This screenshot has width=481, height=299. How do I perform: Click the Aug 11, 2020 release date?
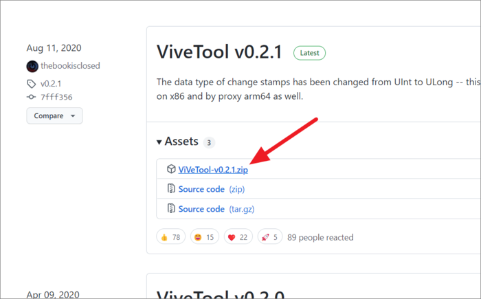click(54, 48)
